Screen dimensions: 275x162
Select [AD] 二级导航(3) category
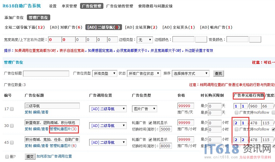[x=103, y=27]
